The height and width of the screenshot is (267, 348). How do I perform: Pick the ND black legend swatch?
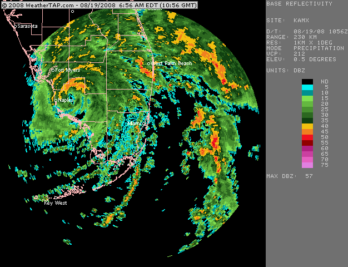[x=307, y=82]
